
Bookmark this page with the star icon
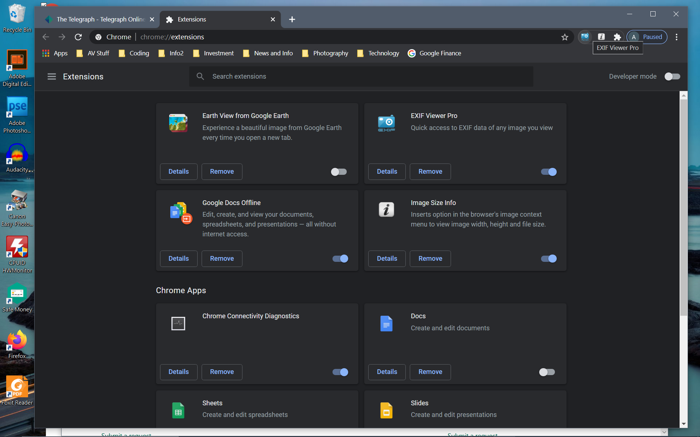(x=565, y=37)
